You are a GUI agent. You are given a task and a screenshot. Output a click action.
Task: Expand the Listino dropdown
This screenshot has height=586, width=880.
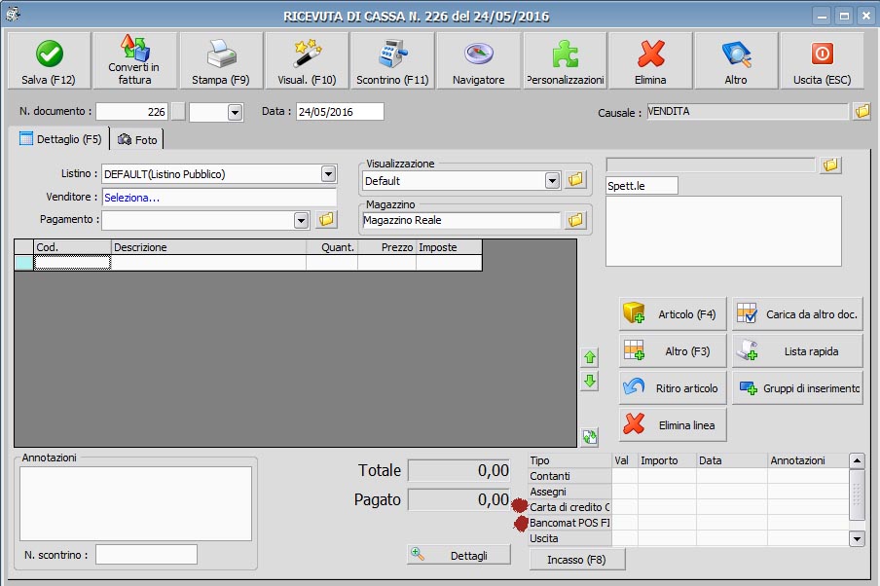(328, 174)
